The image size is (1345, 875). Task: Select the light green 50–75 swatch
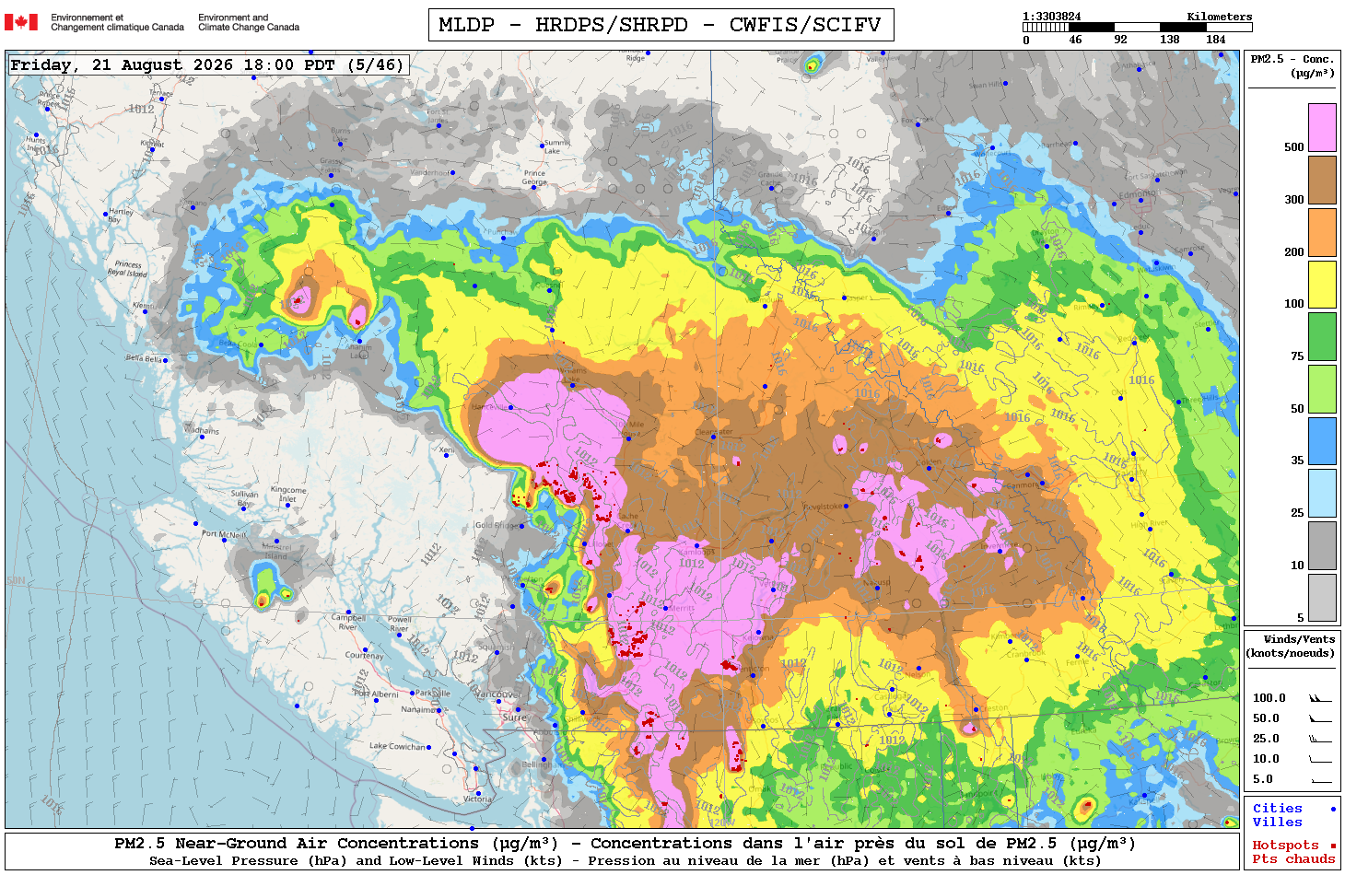(1322, 389)
